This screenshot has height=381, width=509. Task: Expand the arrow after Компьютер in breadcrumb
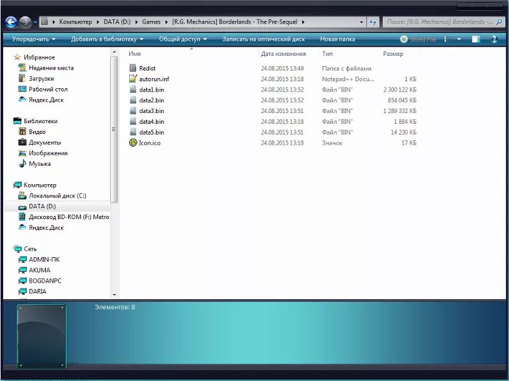[x=98, y=22]
